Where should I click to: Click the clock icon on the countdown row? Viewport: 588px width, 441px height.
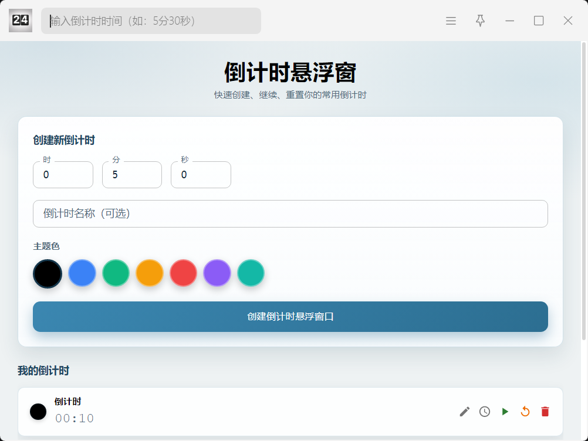[485, 412]
